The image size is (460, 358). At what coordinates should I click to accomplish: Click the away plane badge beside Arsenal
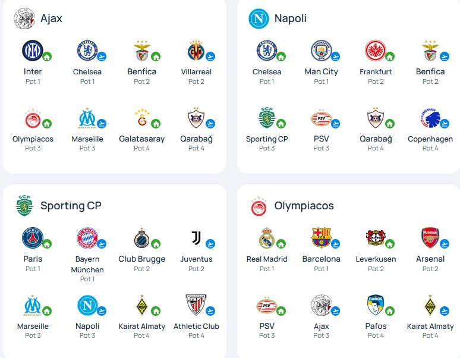(445, 244)
